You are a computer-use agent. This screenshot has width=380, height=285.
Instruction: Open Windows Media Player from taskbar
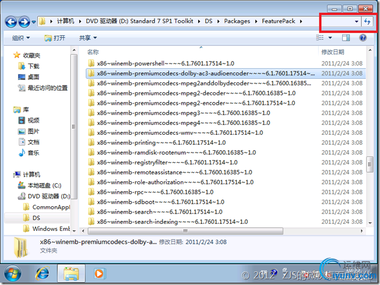[x=99, y=274]
